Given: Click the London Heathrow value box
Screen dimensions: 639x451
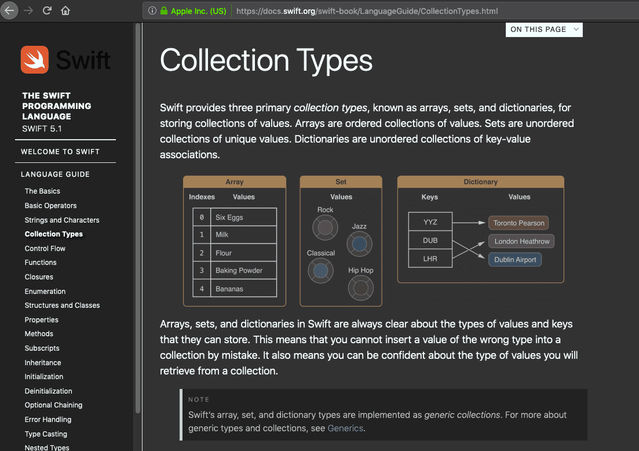Looking at the screenshot, I should point(521,241).
